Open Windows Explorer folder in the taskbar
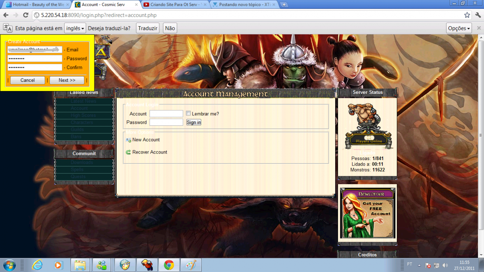Viewport: 484px width, 272px height. pyautogui.click(x=80, y=265)
